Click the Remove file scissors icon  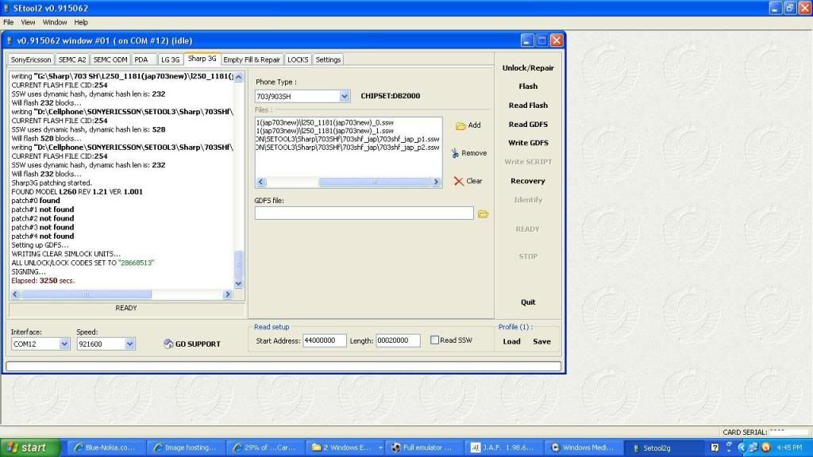(x=456, y=153)
